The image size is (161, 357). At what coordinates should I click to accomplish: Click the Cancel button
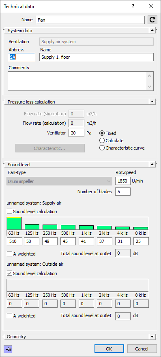point(142,349)
